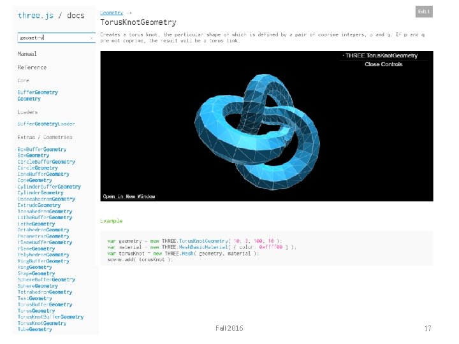Follow the Geometry breadcrumb link
Viewport: 459px width, 344px height.
tap(112, 13)
